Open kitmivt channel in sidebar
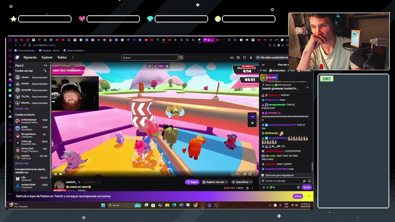The width and height of the screenshot is (395, 222). coord(31,84)
